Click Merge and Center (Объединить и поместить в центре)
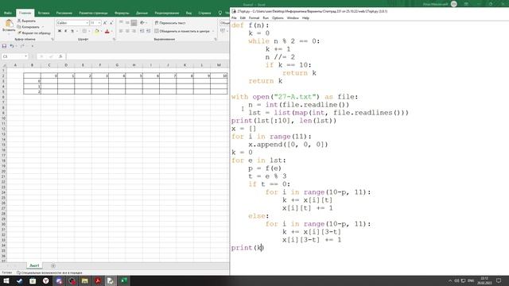This screenshot has height=286, width=509. pyautogui.click(x=182, y=31)
